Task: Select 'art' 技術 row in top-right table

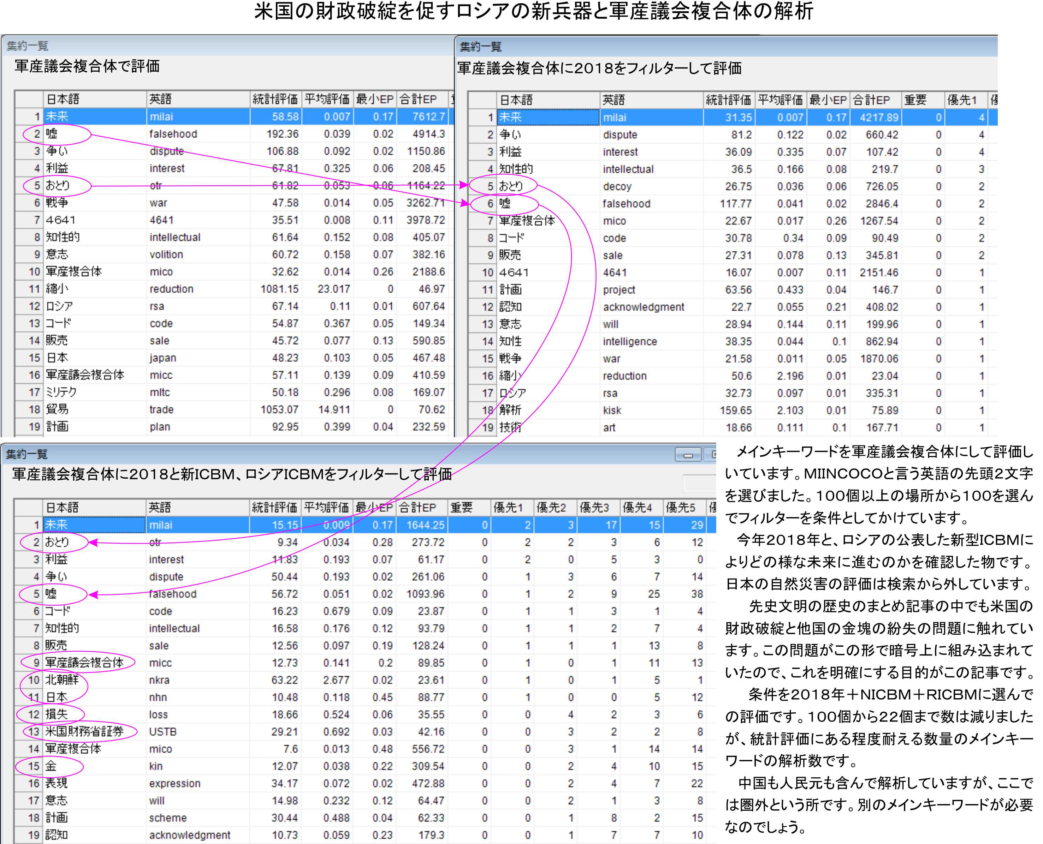Action: click(x=733, y=428)
